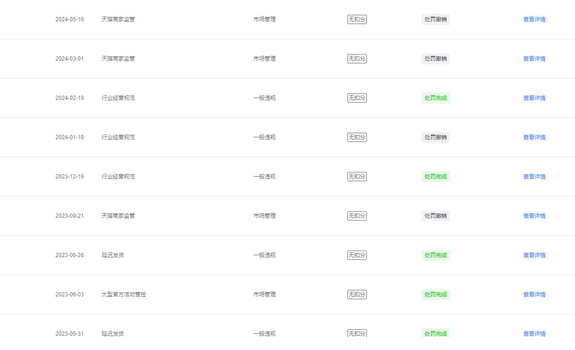Select 大型官方活动管控 violation name
The height and width of the screenshot is (350, 575).
[x=124, y=295]
